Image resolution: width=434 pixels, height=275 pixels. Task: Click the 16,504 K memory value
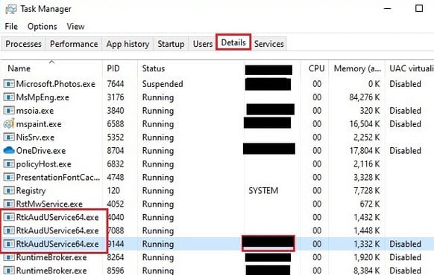365,124
